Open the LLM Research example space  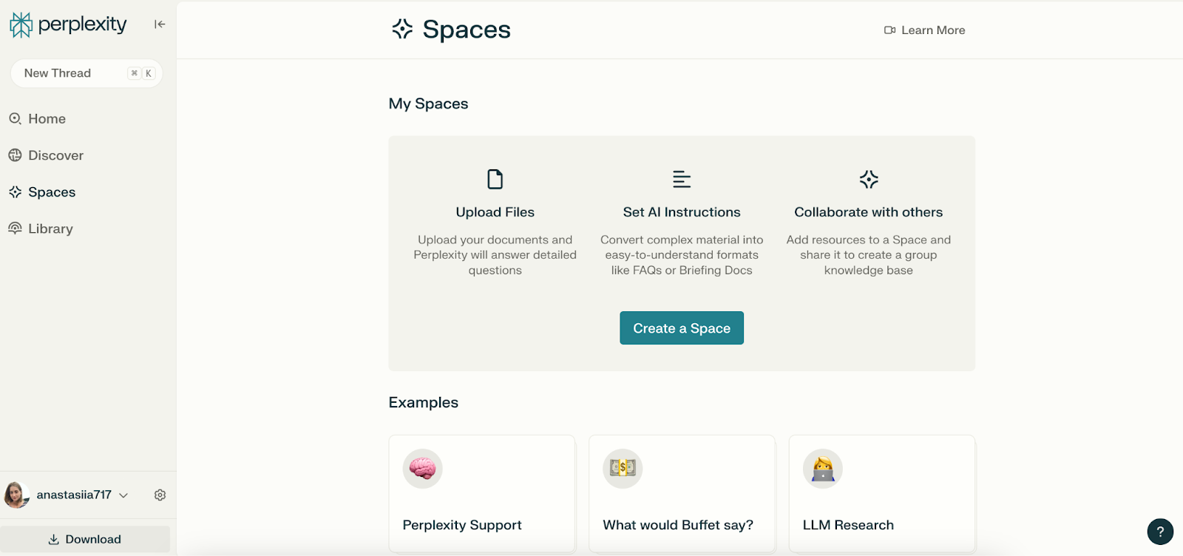[882, 494]
